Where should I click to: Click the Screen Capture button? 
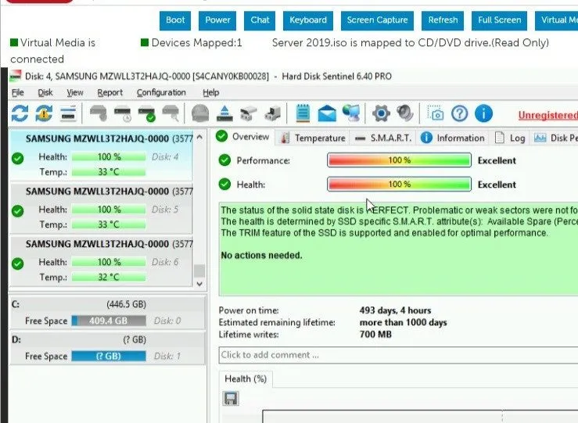(x=377, y=20)
